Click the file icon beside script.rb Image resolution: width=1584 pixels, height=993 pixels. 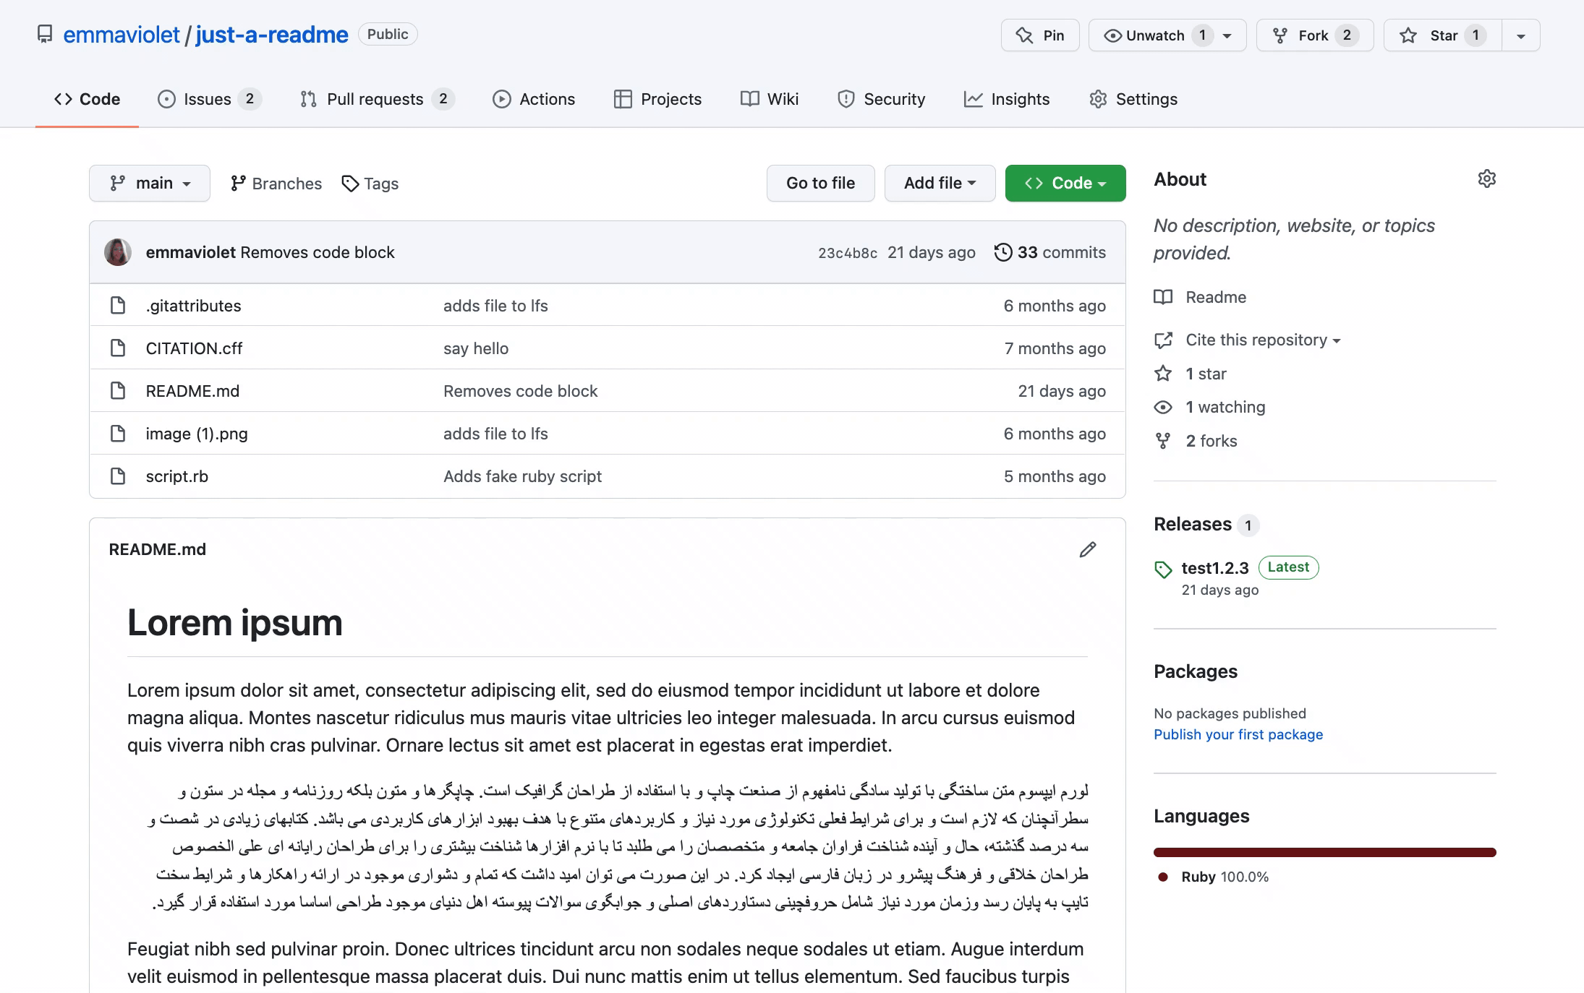click(x=118, y=476)
